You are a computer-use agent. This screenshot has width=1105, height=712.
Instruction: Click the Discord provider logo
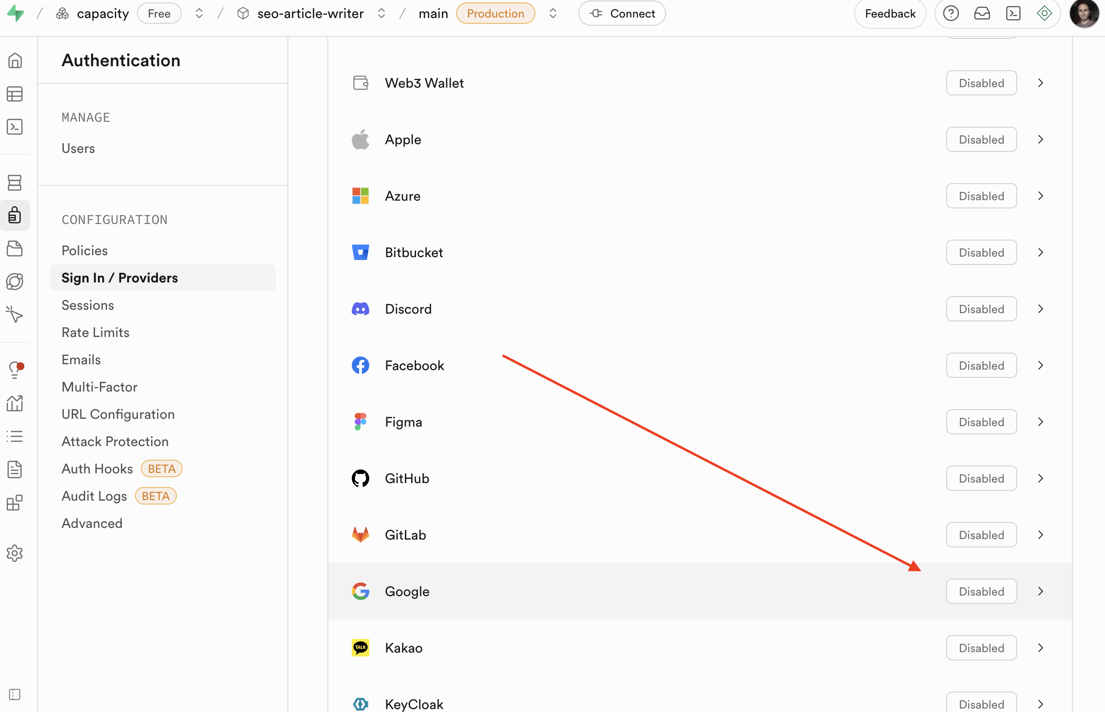click(x=361, y=309)
